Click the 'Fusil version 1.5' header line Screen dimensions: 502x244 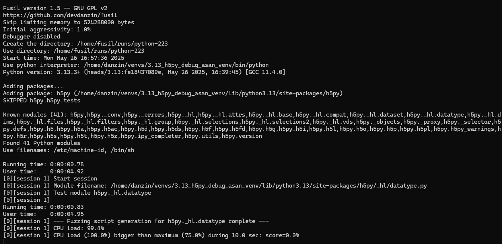coord(55,8)
